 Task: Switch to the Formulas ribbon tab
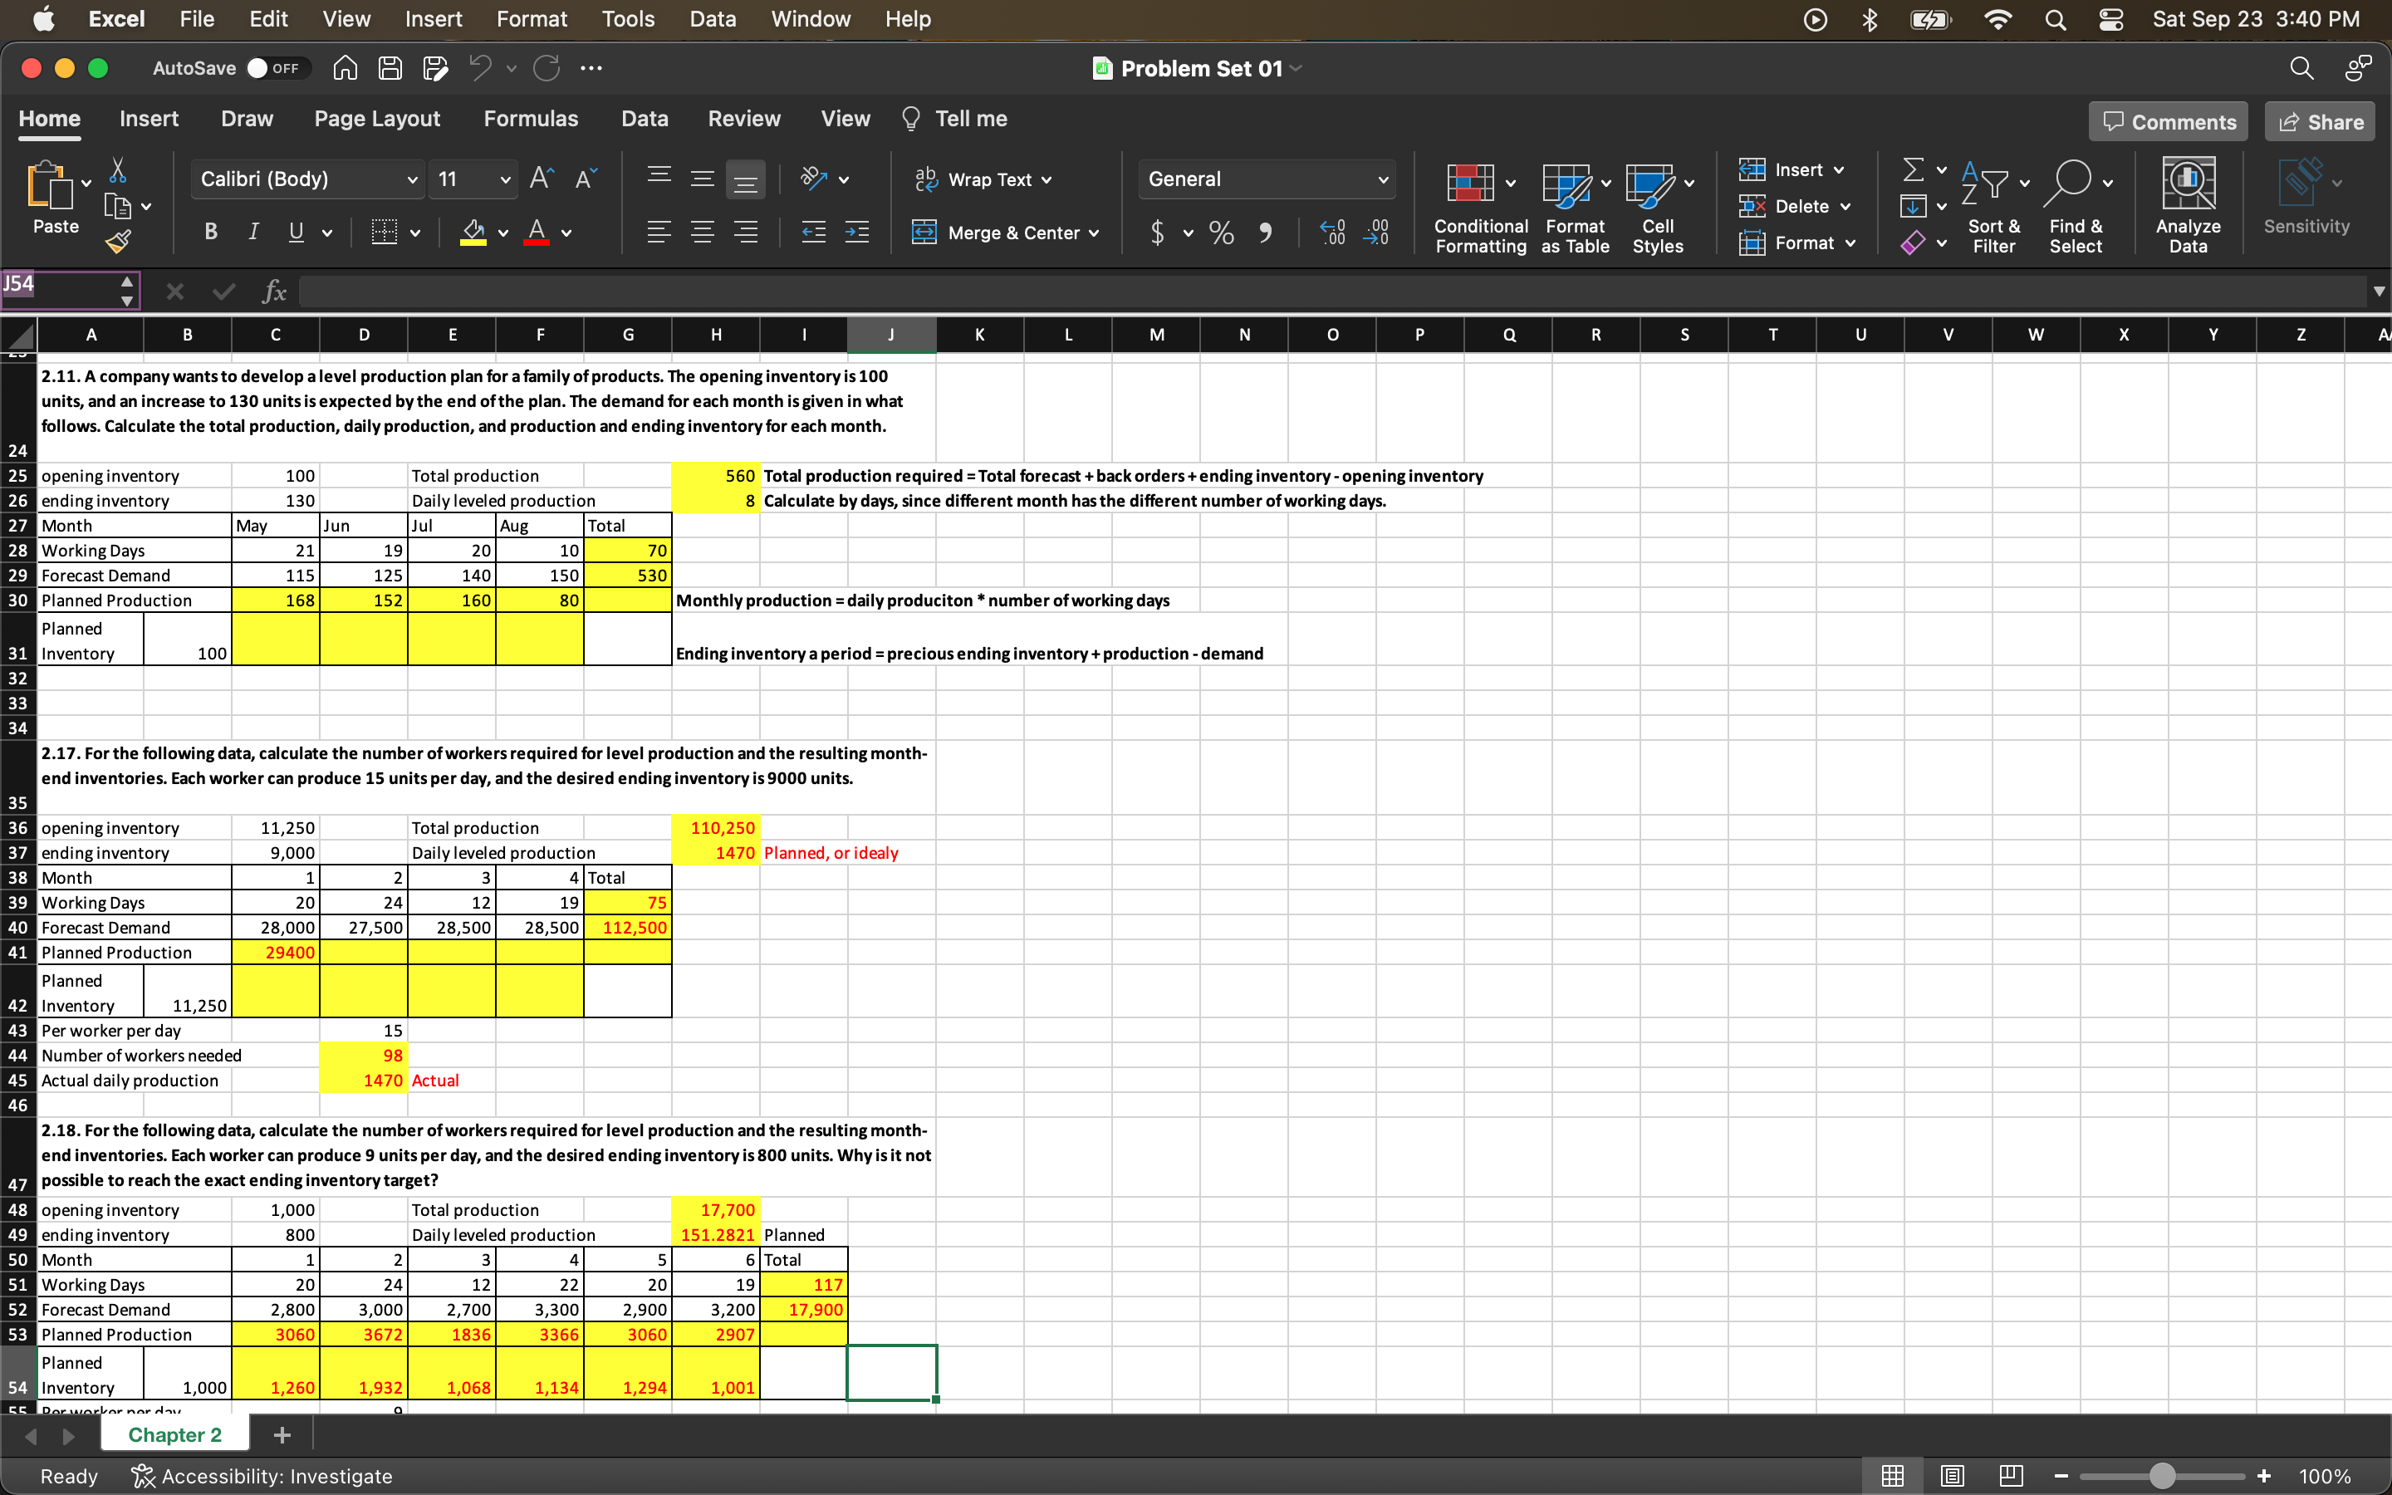point(531,119)
